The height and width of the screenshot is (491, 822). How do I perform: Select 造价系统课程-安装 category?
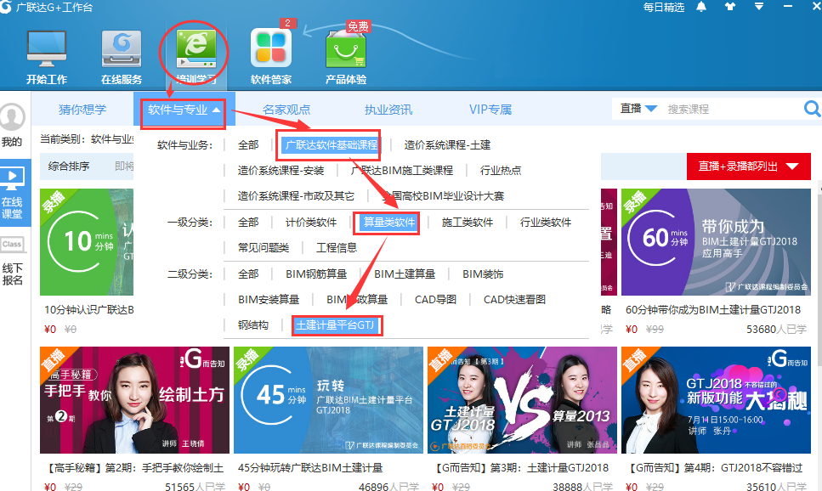point(281,170)
